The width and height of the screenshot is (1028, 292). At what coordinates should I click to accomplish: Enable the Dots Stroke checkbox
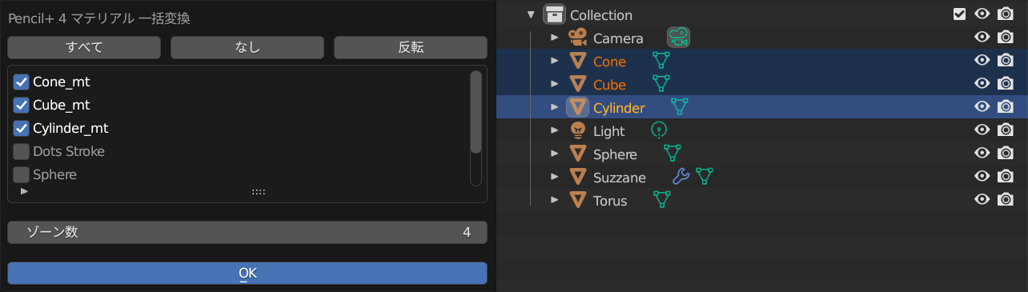pos(22,151)
